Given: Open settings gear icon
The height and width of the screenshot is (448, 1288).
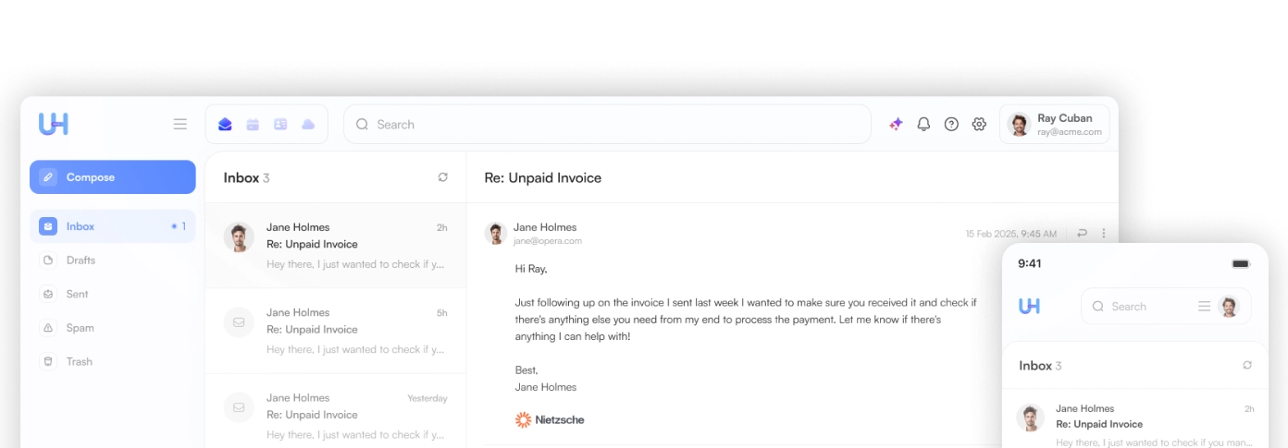Looking at the screenshot, I should point(979,124).
